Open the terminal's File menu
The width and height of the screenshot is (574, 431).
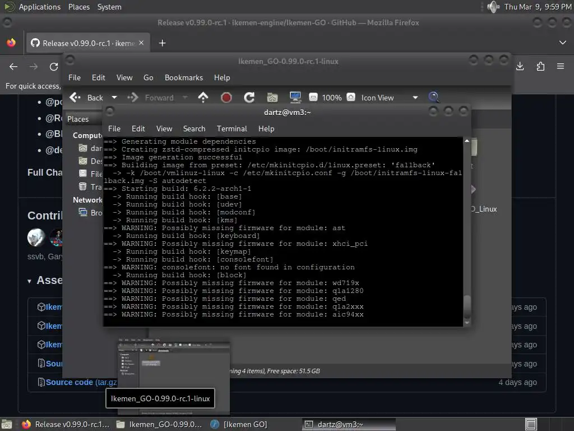114,129
